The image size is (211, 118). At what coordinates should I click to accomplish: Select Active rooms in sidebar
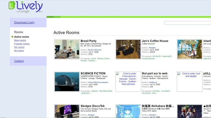click(21, 37)
